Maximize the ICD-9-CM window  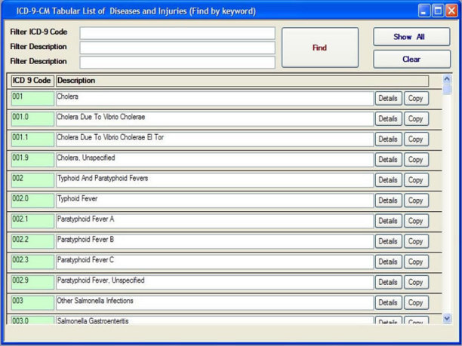(438, 11)
